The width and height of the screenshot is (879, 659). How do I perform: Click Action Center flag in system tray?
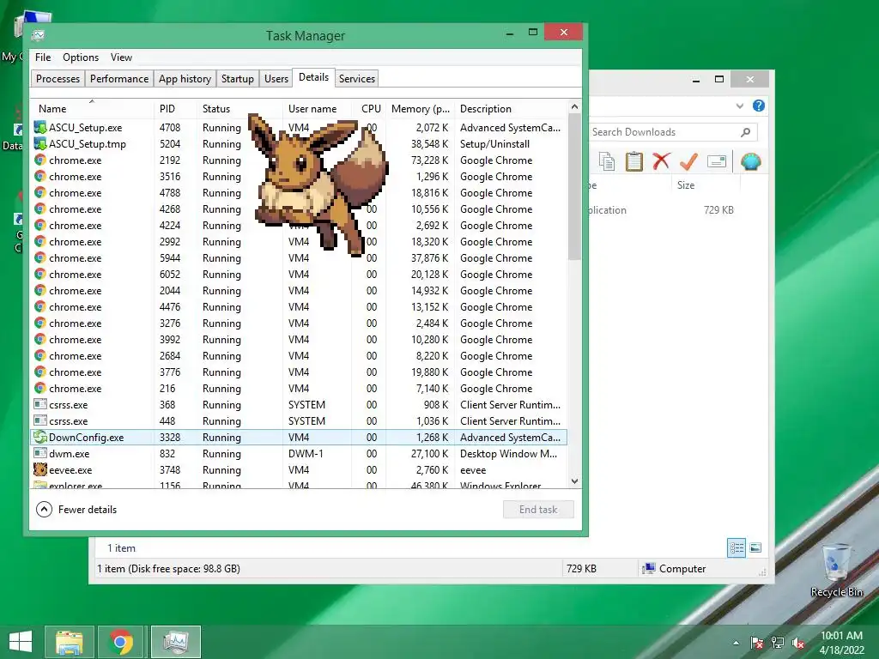tap(756, 643)
